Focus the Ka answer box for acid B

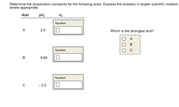coord(69,57)
